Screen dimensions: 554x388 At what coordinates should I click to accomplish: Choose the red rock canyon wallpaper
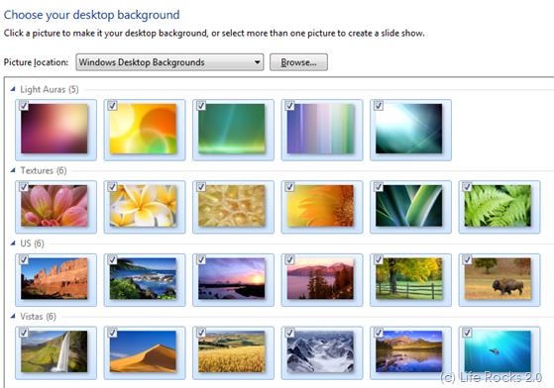tap(55, 279)
